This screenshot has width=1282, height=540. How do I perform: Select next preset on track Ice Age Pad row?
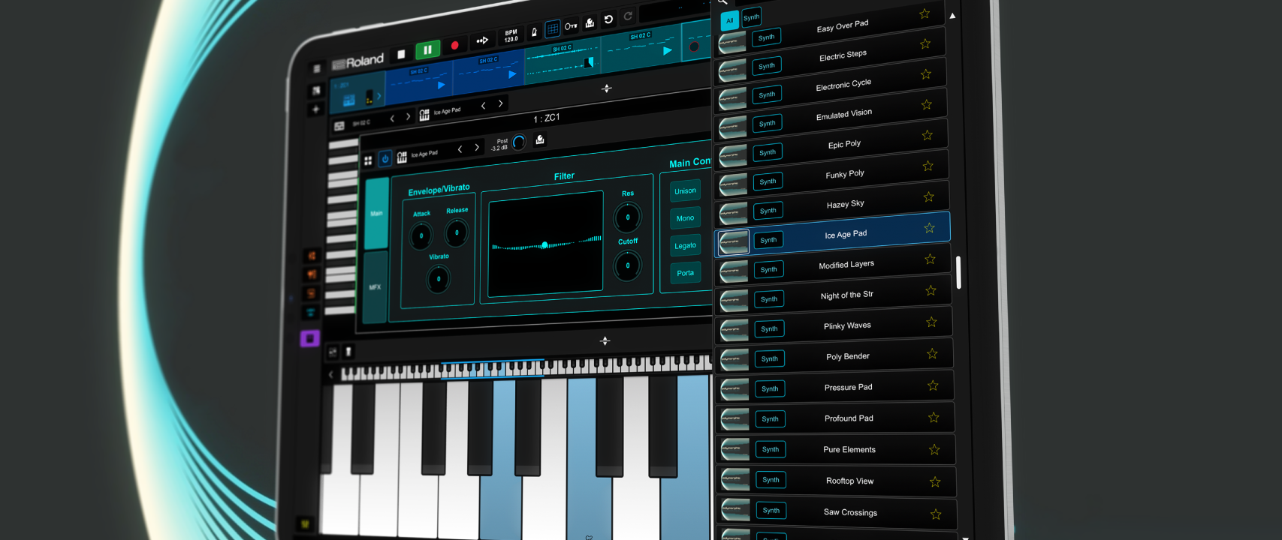pos(500,103)
